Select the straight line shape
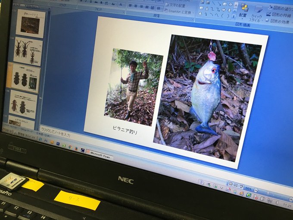 (x=213, y=3)
